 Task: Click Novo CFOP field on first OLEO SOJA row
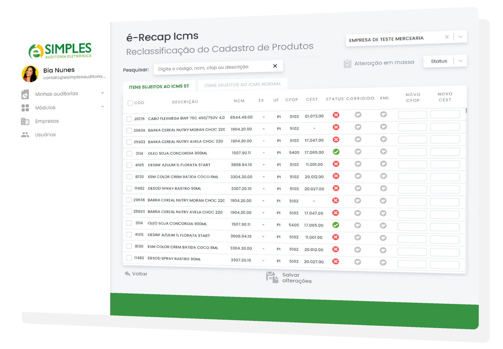coord(412,152)
